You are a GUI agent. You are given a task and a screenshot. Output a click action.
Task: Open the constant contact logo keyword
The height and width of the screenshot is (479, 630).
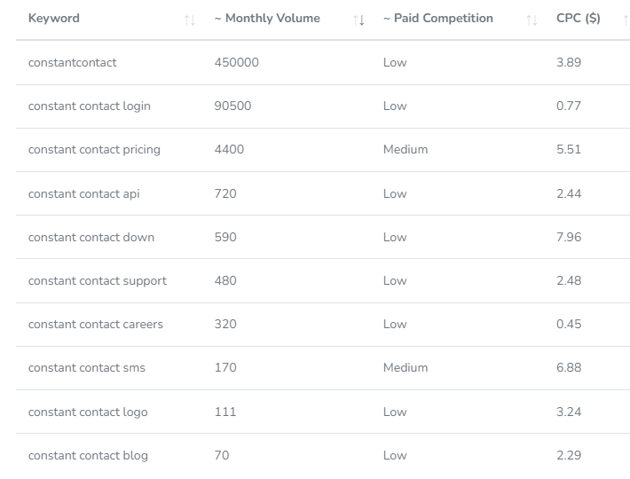point(88,412)
